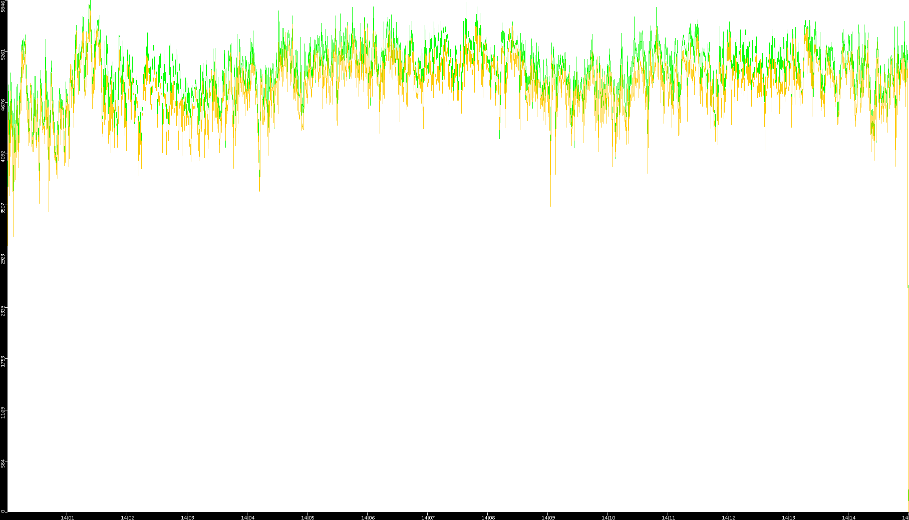This screenshot has width=909, height=520.
Task: Click the 5846 value on the y-axis
Action: click(x=3, y=6)
